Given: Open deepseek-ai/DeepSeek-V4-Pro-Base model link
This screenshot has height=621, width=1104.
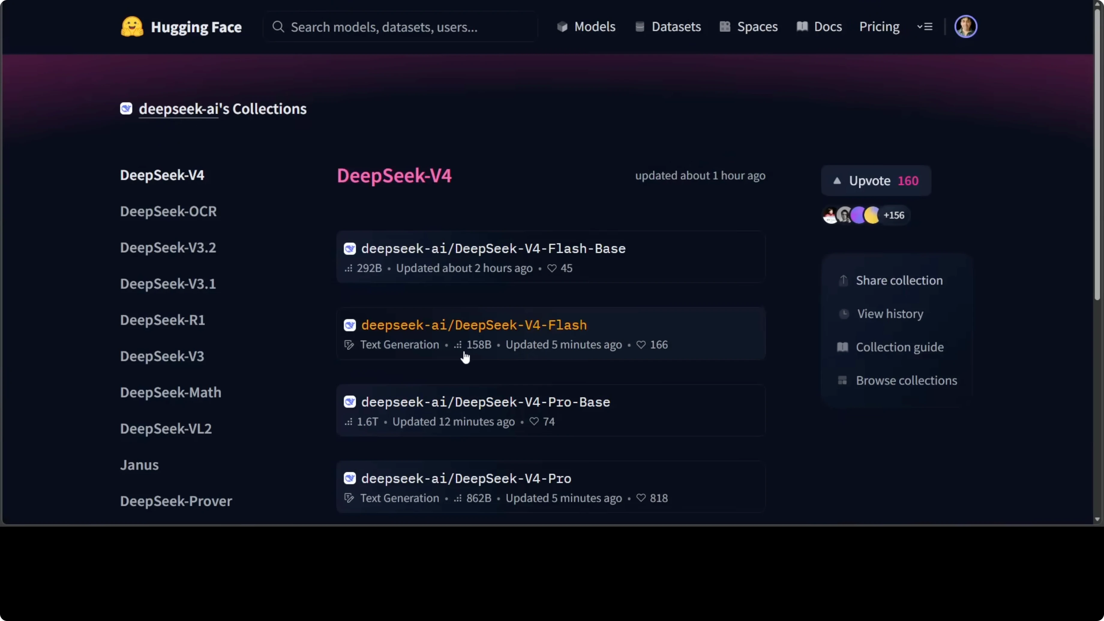Looking at the screenshot, I should (x=485, y=402).
